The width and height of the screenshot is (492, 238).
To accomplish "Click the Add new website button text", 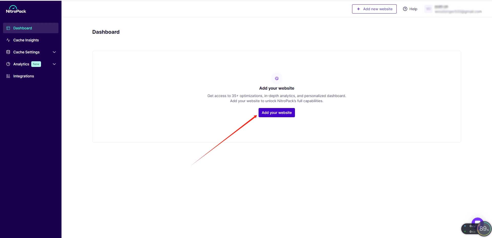I will (x=377, y=9).
